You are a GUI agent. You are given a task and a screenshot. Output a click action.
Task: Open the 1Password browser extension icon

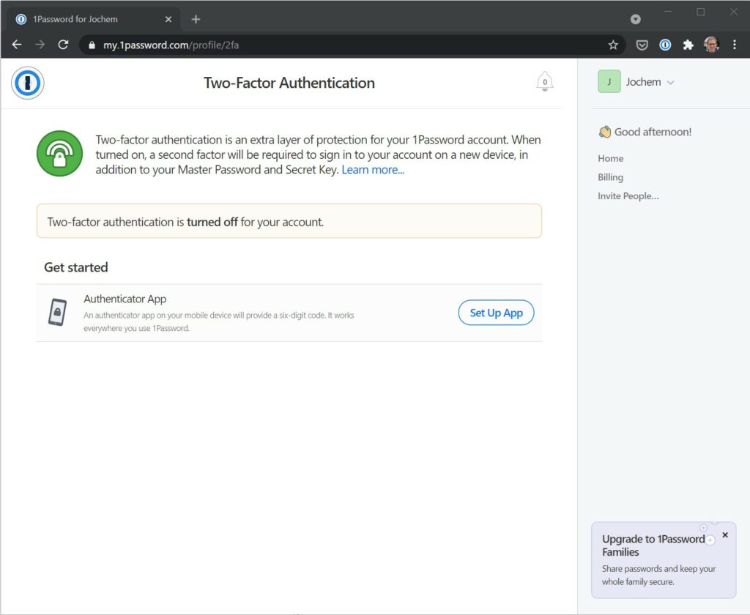tap(665, 45)
